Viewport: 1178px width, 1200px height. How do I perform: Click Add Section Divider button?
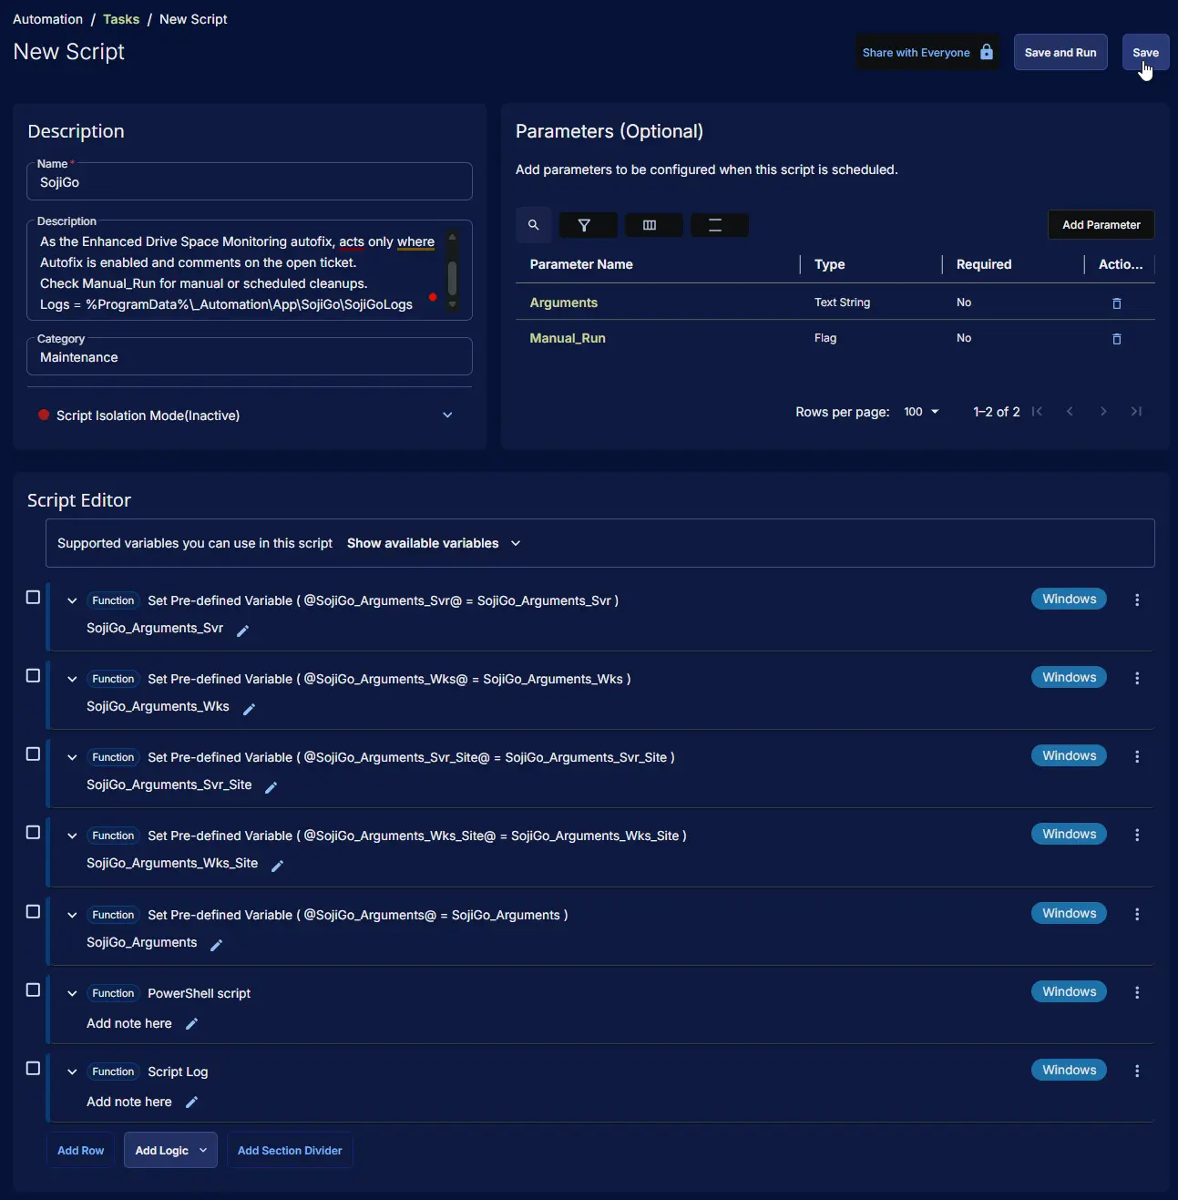[x=290, y=1151]
